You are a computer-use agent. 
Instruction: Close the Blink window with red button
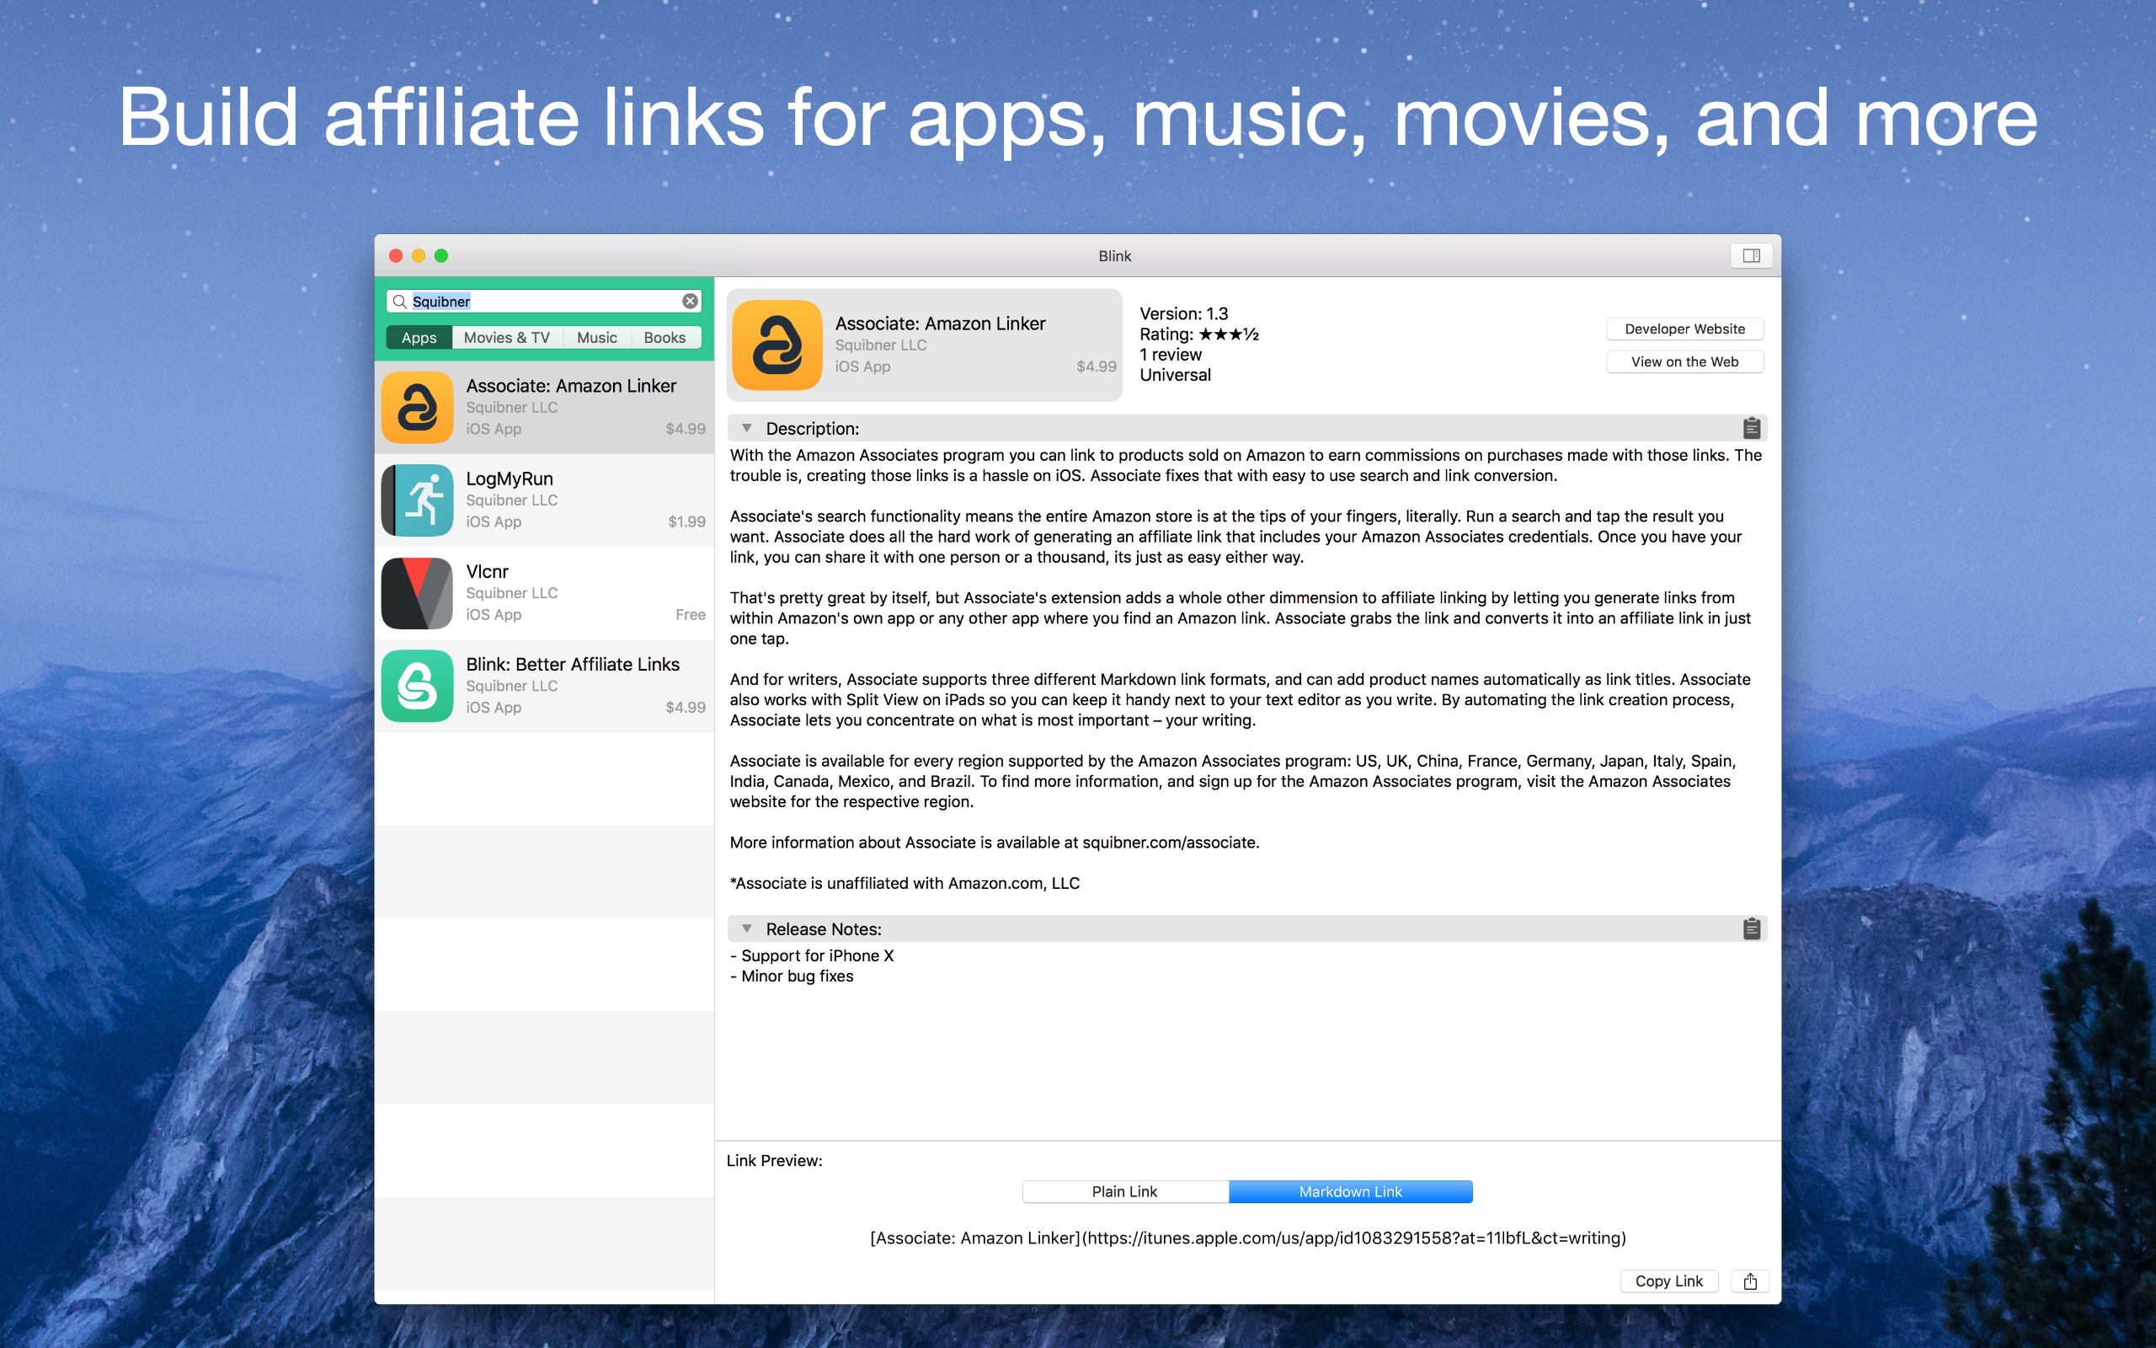[x=396, y=256]
